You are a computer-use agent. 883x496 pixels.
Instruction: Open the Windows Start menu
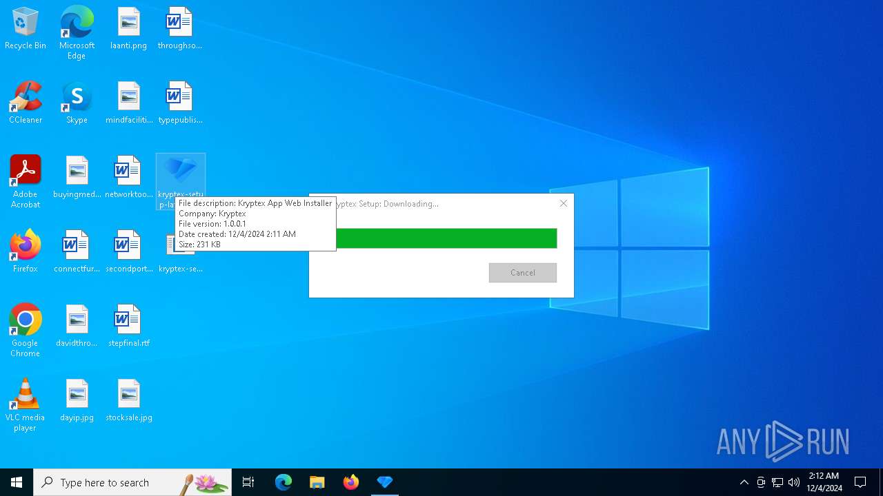click(x=17, y=482)
